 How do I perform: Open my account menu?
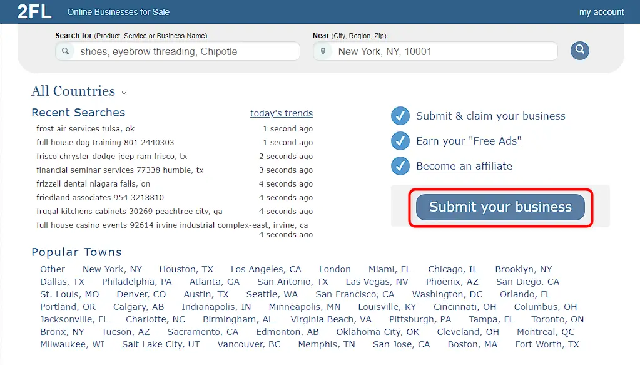pos(601,13)
